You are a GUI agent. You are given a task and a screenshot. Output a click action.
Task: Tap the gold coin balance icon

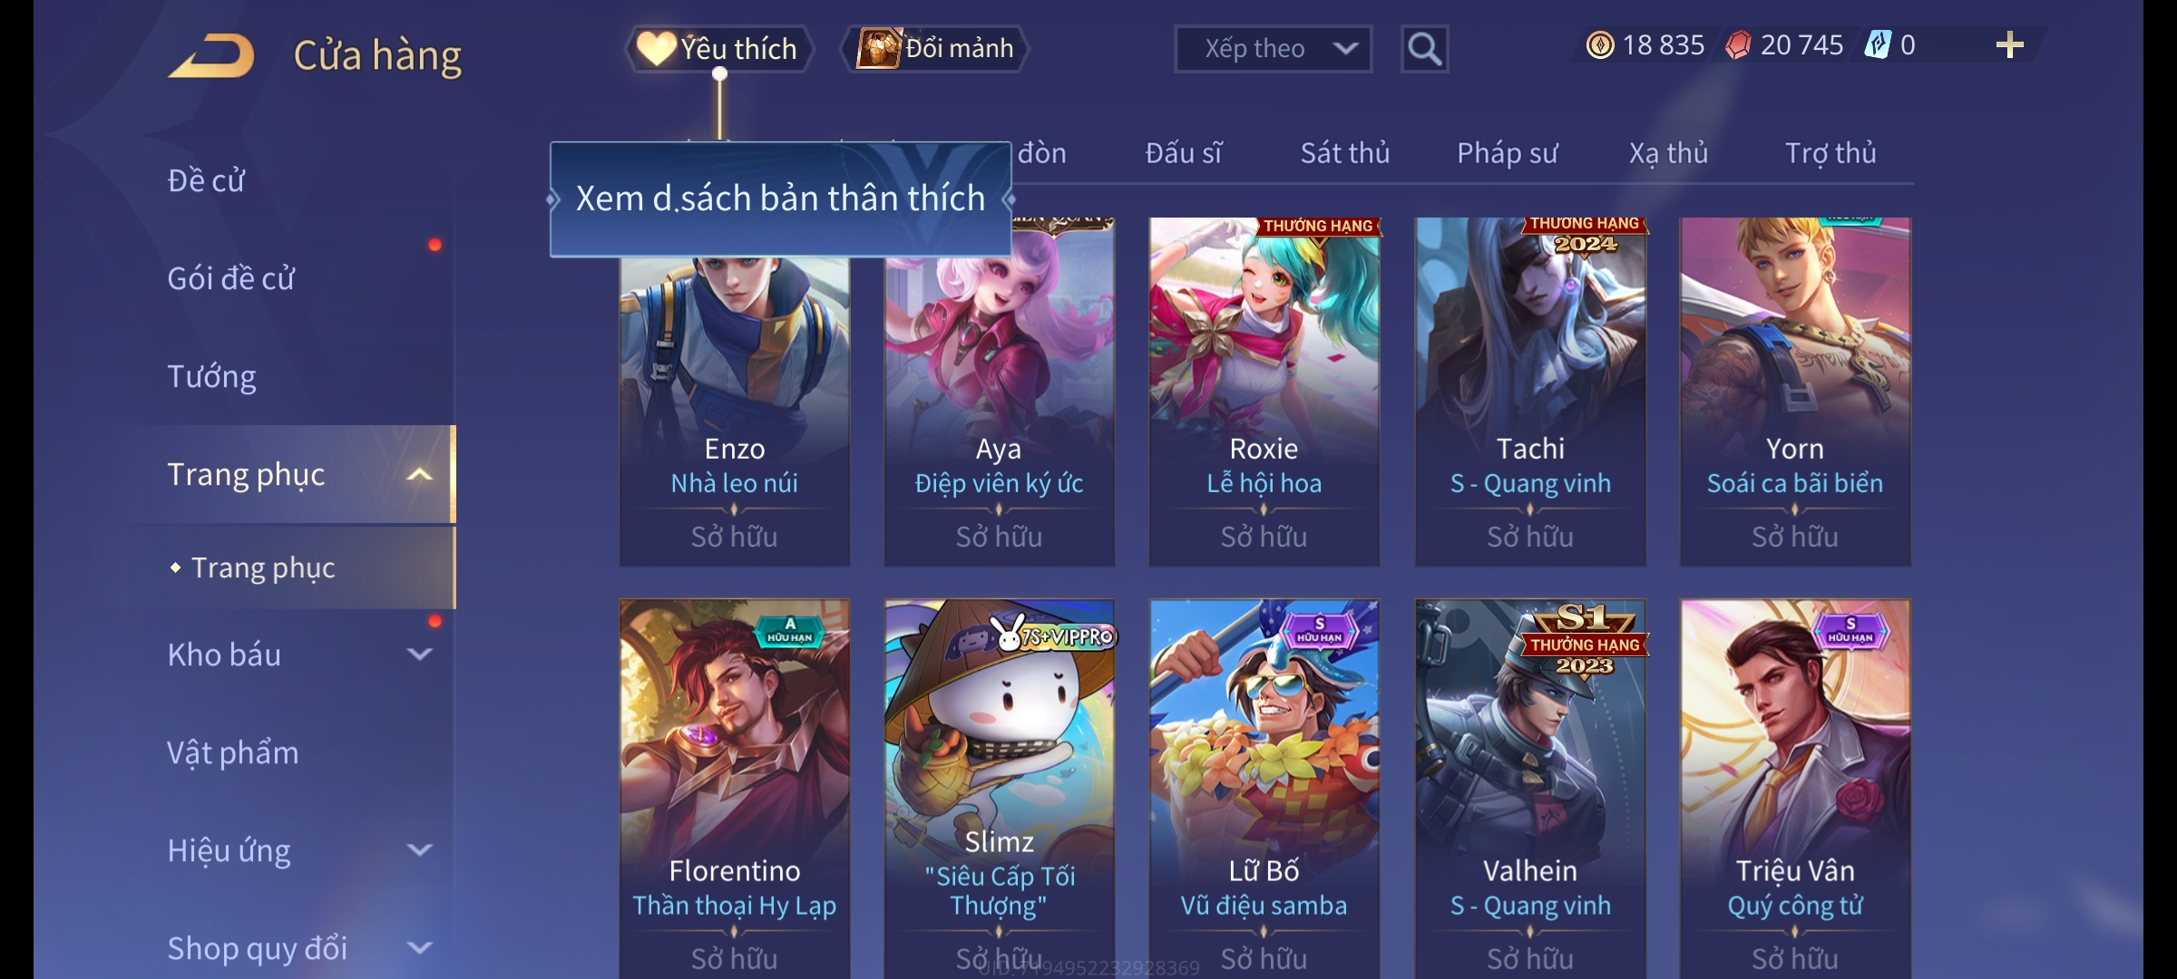tap(1600, 45)
